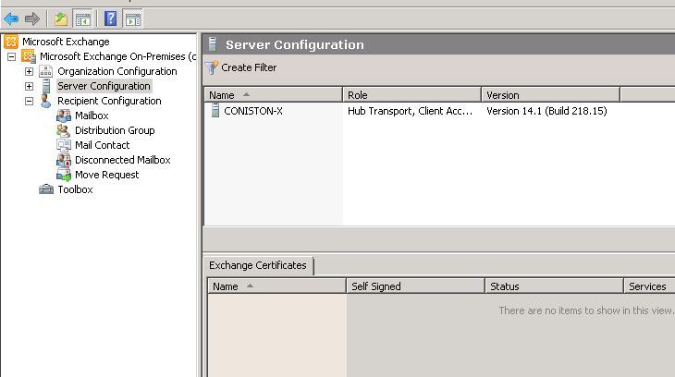This screenshot has width=675, height=377.
Task: Click the Forward arrow in the toolbar
Action: [x=31, y=18]
